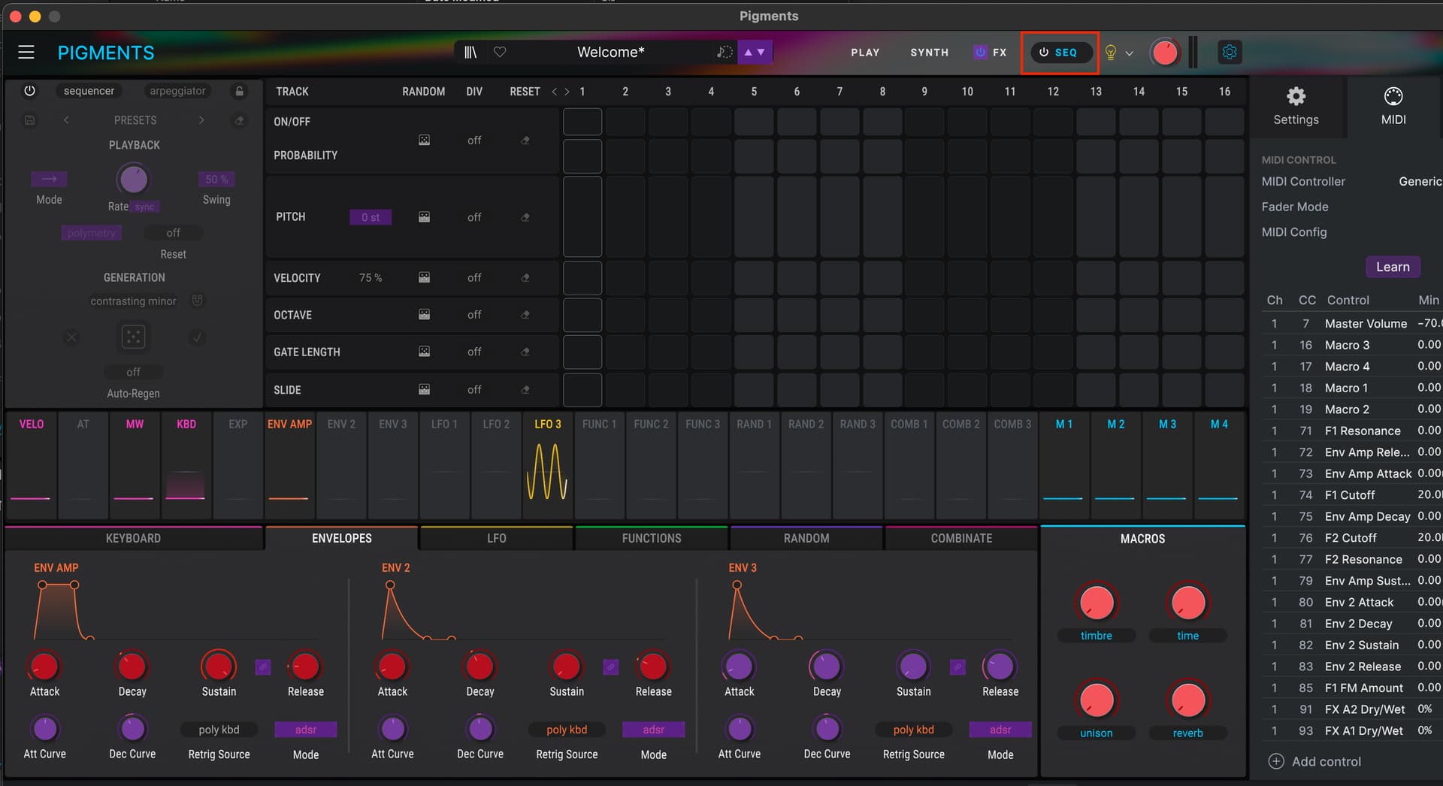The height and width of the screenshot is (786, 1443).
Task: Toggle the FX power switch
Action: pyautogui.click(x=980, y=52)
